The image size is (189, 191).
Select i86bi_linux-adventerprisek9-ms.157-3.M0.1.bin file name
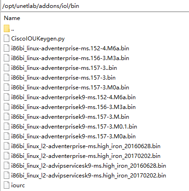(x=74, y=127)
